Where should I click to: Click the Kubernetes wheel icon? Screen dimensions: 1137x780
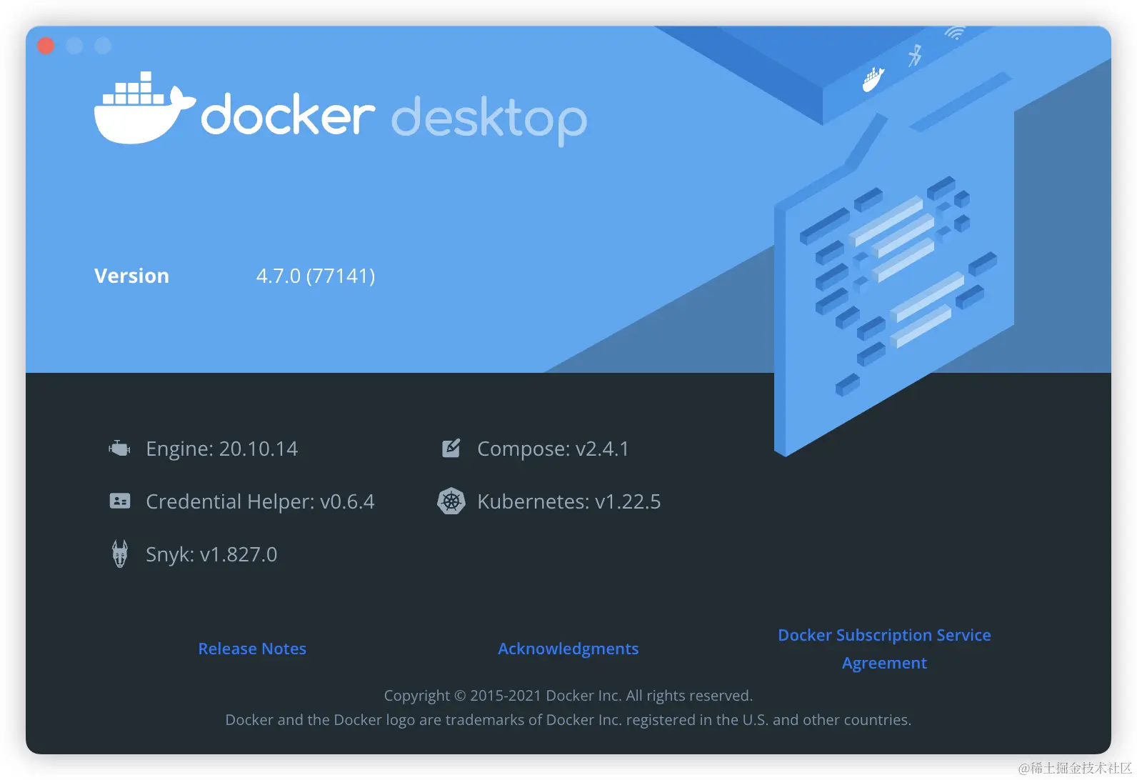(x=451, y=501)
